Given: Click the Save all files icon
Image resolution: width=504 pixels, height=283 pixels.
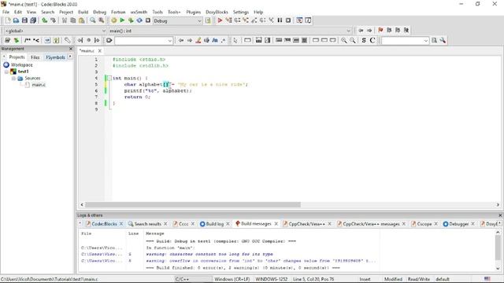Looking at the screenshot, I should pyautogui.click(x=33, y=20).
